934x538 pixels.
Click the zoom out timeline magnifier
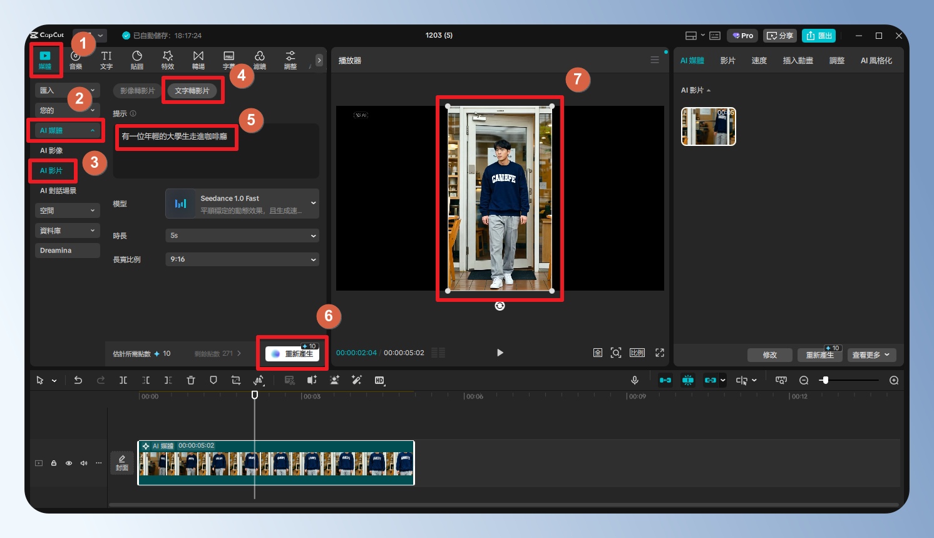point(804,380)
